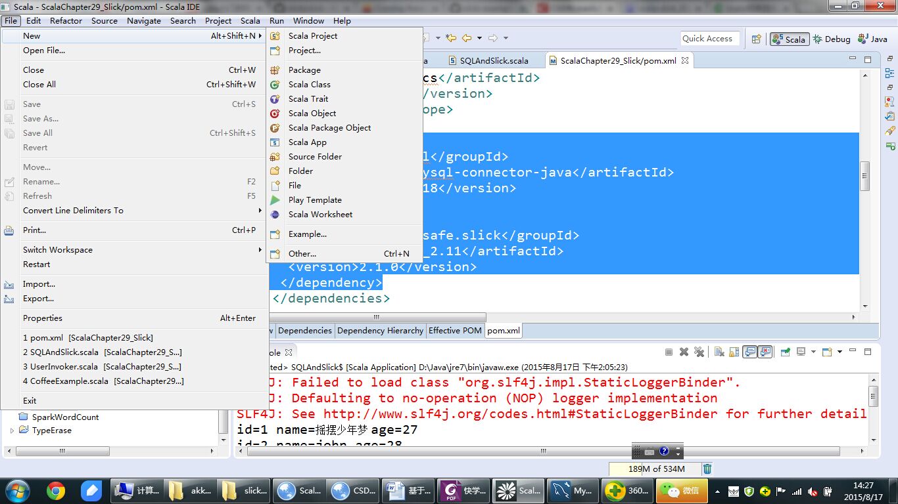898x504 pixels.
Task: Show hidden system tray icons
Action: coord(717,491)
